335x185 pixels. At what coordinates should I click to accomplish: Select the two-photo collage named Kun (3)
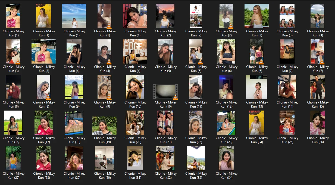(287, 16)
